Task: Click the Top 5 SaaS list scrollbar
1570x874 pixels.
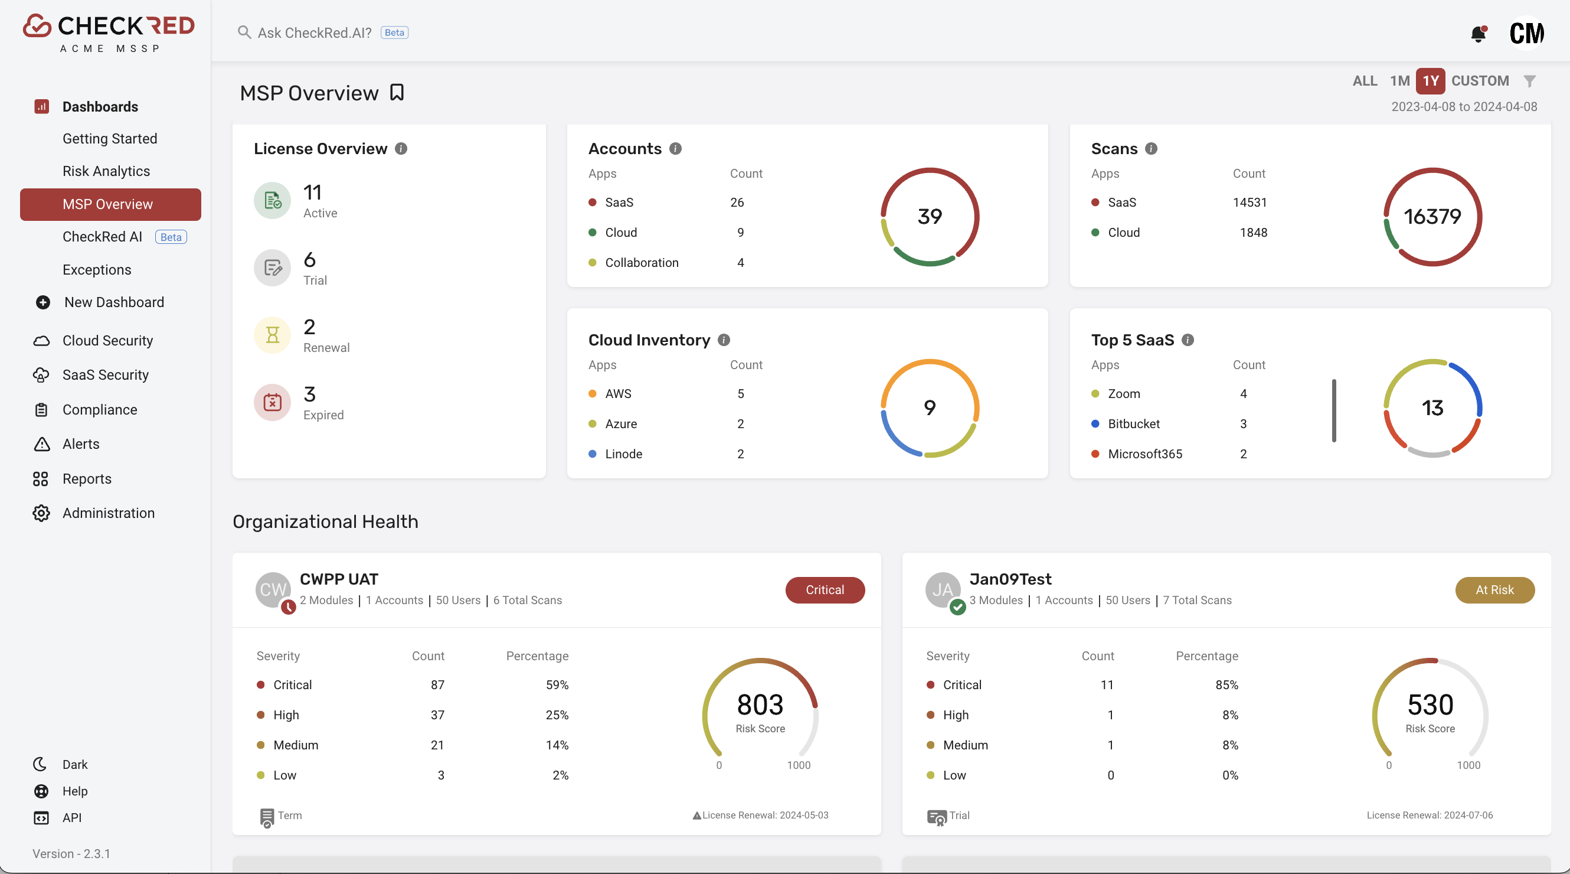Action: (x=1333, y=410)
